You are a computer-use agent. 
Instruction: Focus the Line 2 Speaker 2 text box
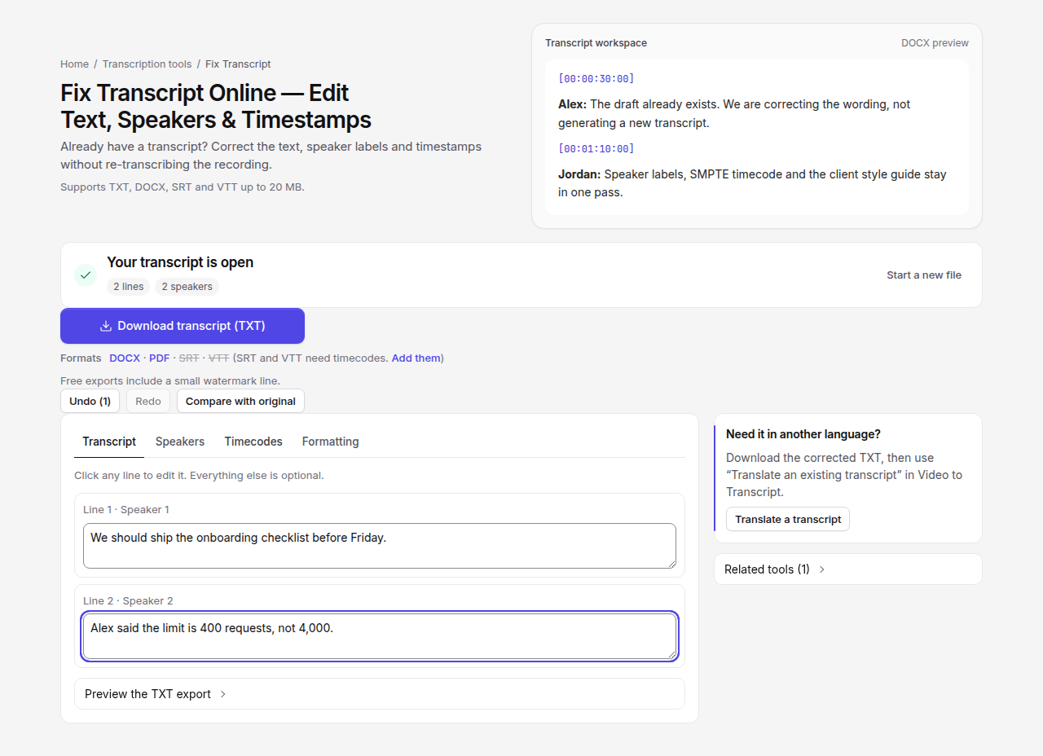(380, 636)
